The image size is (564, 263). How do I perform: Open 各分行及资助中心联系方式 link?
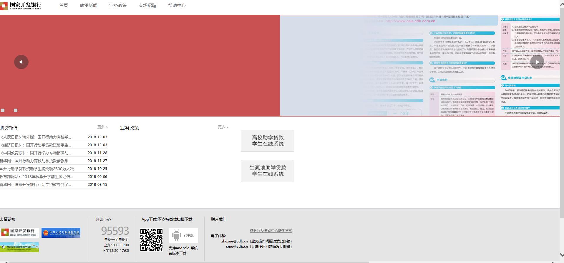pyautogui.click(x=271, y=231)
